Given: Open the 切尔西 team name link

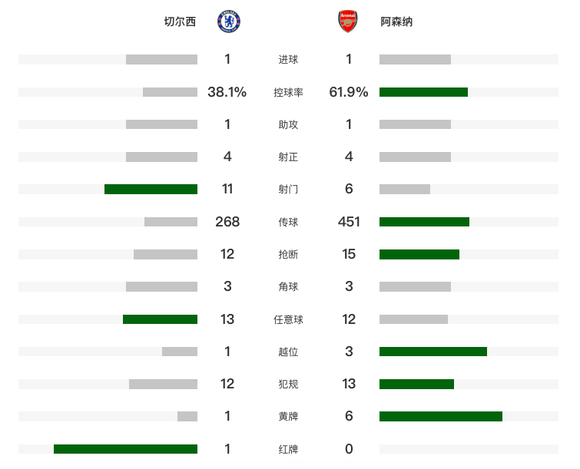Looking at the screenshot, I should click(180, 22).
